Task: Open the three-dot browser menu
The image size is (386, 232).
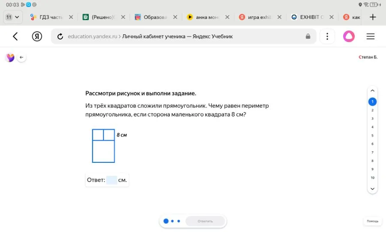Action: [x=327, y=37]
